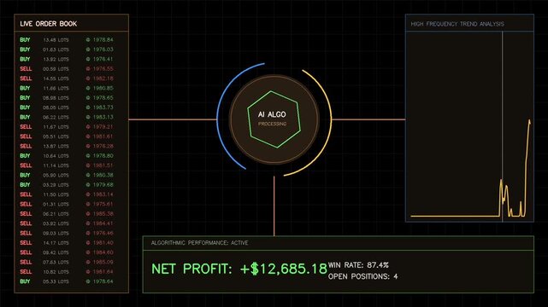Click the tall yellow spike in the trend chart
The height and width of the screenshot is (307, 548).
527,167
